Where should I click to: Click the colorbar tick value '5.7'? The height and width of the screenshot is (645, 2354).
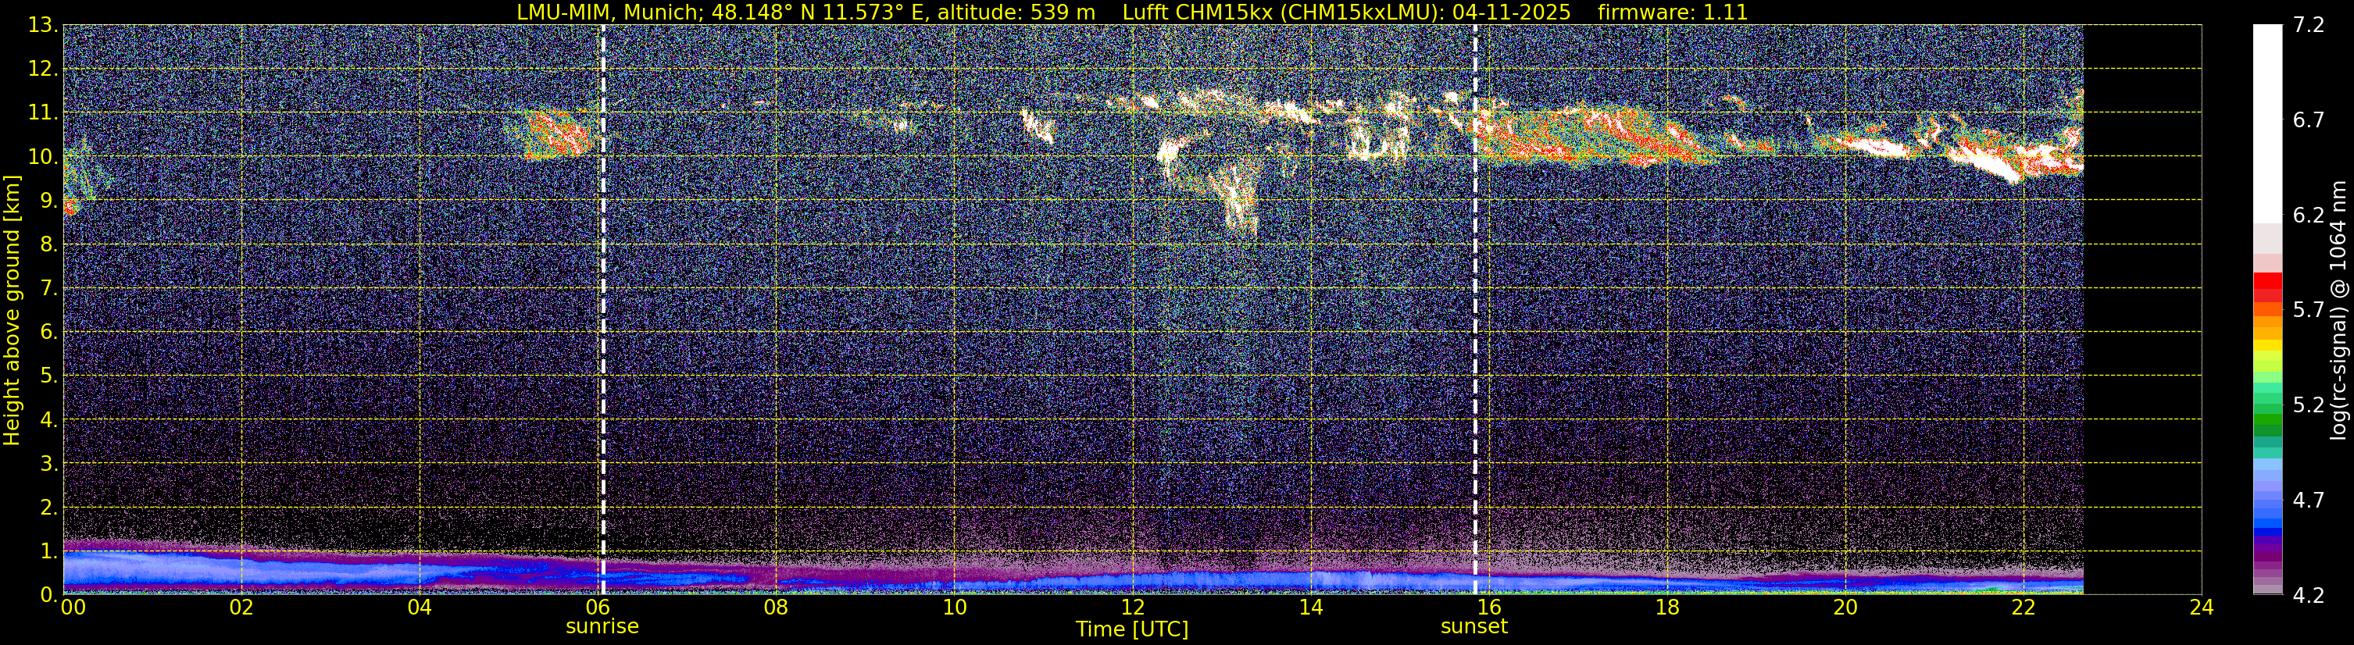pos(2309,311)
